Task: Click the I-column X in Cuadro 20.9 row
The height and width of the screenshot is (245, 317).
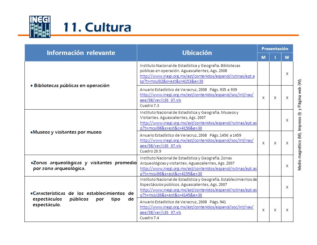Action: [275, 143]
